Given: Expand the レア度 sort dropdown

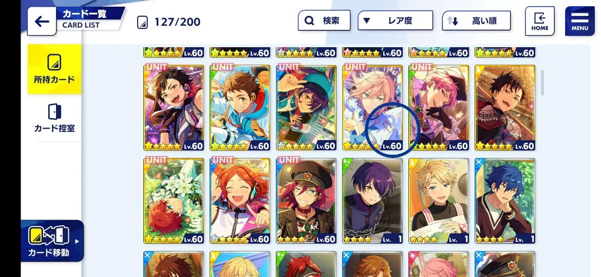Looking at the screenshot, I should pyautogui.click(x=395, y=21).
